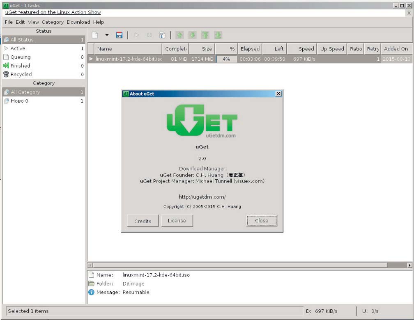Sort by the Added On column header
Screen dimensions: 414x320
point(397,49)
